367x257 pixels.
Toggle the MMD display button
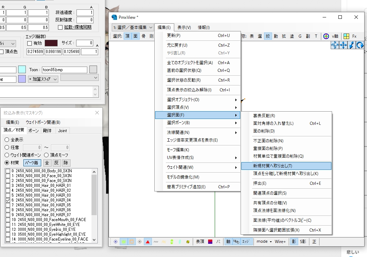[236, 242]
